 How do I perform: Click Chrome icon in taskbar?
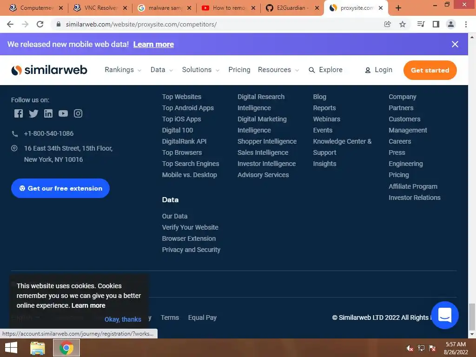click(x=66, y=348)
